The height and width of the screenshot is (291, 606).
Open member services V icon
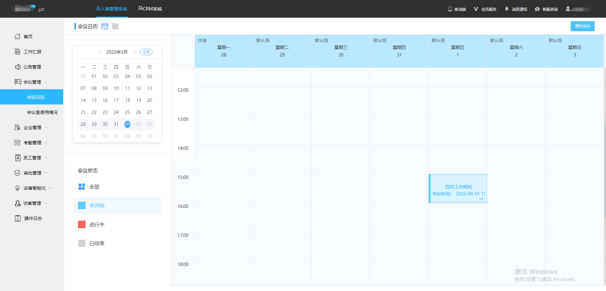point(476,9)
